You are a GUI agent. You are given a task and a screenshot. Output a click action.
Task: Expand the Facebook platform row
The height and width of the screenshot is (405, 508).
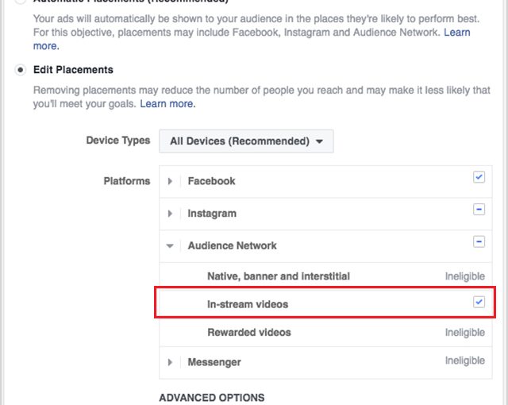[x=170, y=181]
